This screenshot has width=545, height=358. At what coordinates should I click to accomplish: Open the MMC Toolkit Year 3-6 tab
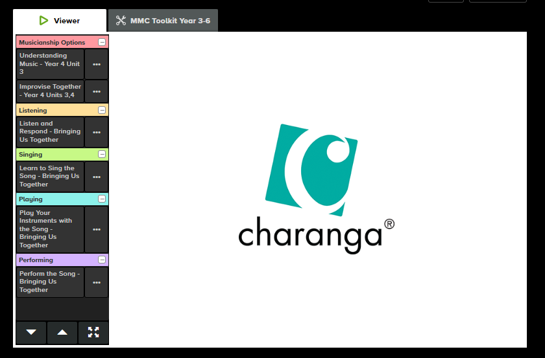pyautogui.click(x=163, y=21)
